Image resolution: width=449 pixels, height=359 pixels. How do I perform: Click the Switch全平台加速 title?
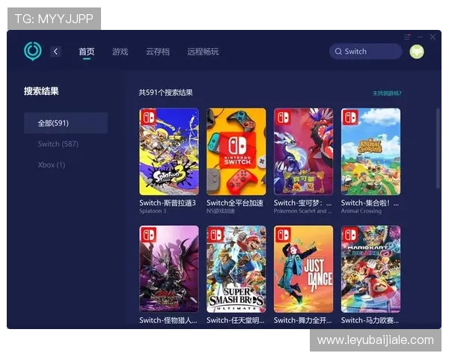(235, 203)
